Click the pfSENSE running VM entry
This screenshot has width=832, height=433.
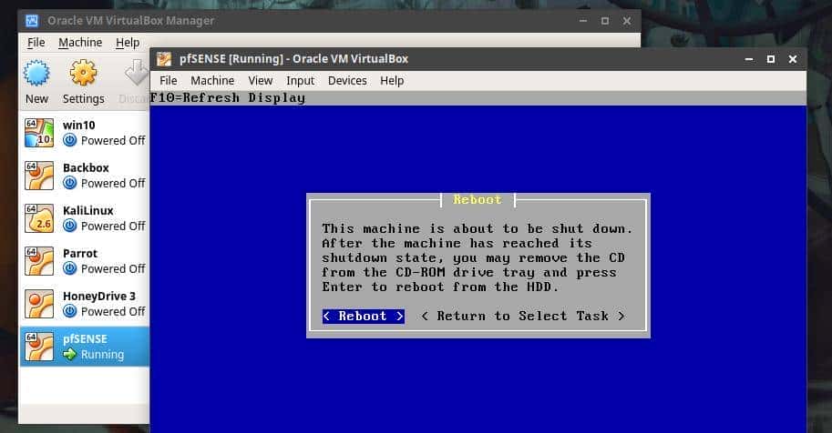pyautogui.click(x=84, y=346)
